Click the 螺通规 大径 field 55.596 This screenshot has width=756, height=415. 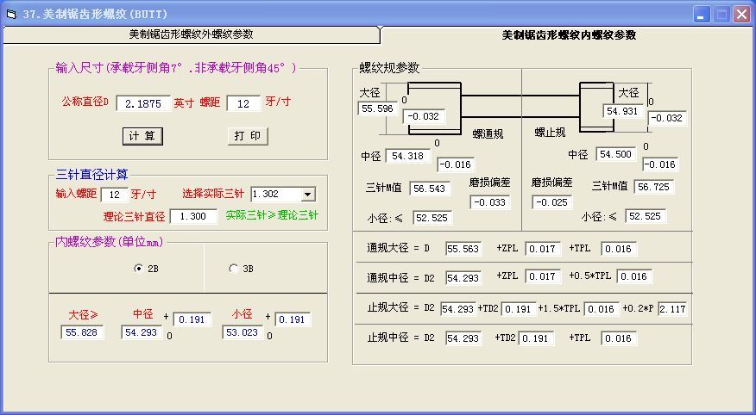click(377, 108)
